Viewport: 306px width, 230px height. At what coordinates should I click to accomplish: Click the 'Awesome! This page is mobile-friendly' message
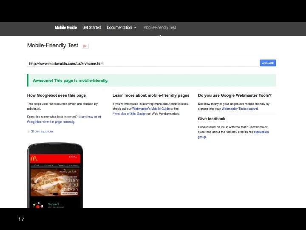151,80
